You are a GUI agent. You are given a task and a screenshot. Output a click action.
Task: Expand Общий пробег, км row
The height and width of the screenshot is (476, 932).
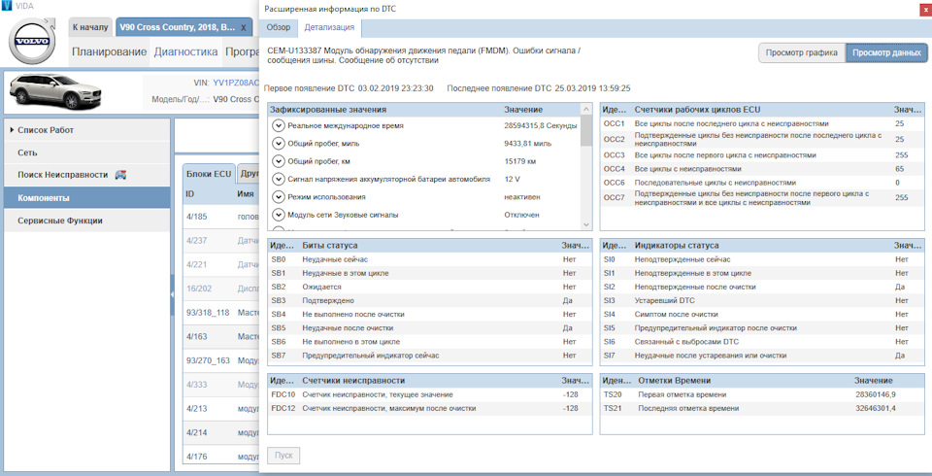278,161
